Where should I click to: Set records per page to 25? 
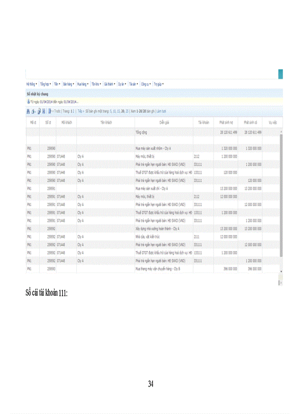[x=127, y=111]
